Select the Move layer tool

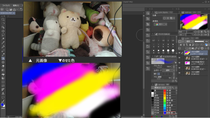tap(3, 31)
